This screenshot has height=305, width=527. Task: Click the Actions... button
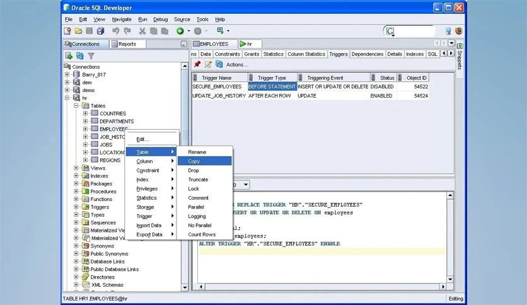pyautogui.click(x=236, y=64)
